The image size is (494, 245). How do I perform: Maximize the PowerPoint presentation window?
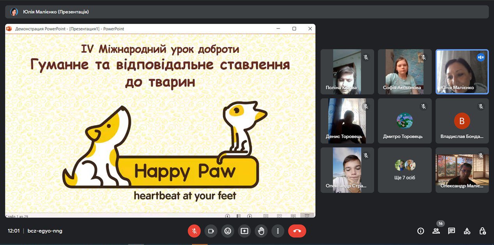coord(294,28)
